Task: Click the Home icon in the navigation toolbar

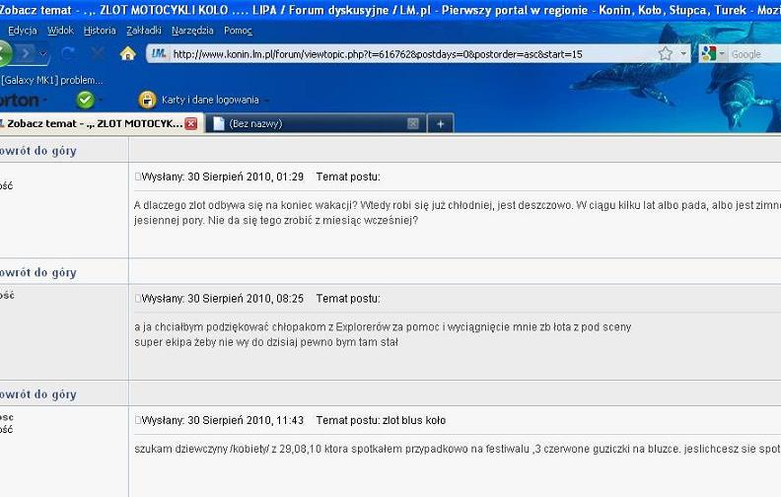Action: (x=128, y=53)
